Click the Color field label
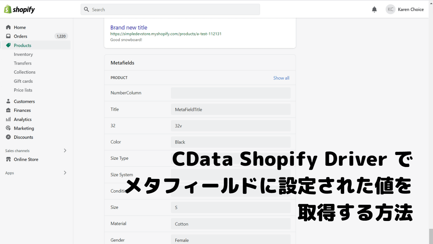 116,142
